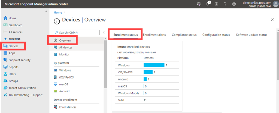Click the Home breadcrumb link
The height and width of the screenshot is (113, 279).
pyautogui.click(x=58, y=12)
